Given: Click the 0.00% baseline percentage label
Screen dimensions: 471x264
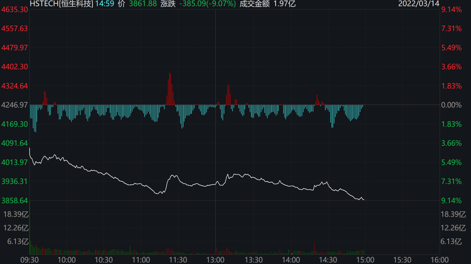Looking at the screenshot, I should 451,105.
